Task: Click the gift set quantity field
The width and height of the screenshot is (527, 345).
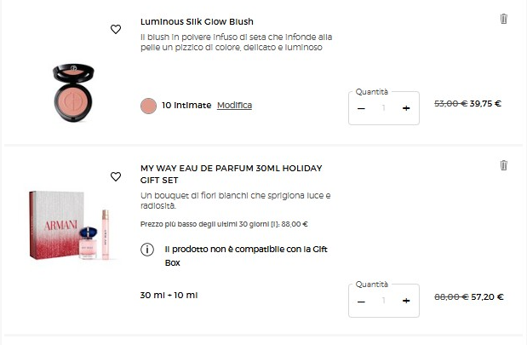Action: pos(384,301)
